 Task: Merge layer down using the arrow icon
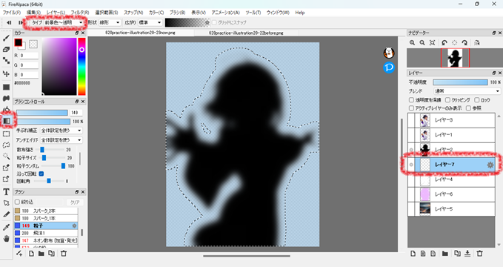pos(467,254)
